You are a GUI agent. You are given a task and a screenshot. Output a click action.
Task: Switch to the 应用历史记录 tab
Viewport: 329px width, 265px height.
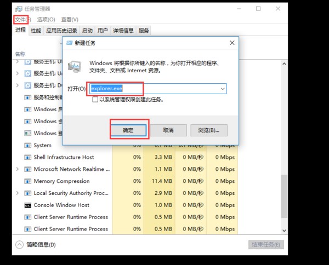[x=61, y=31]
